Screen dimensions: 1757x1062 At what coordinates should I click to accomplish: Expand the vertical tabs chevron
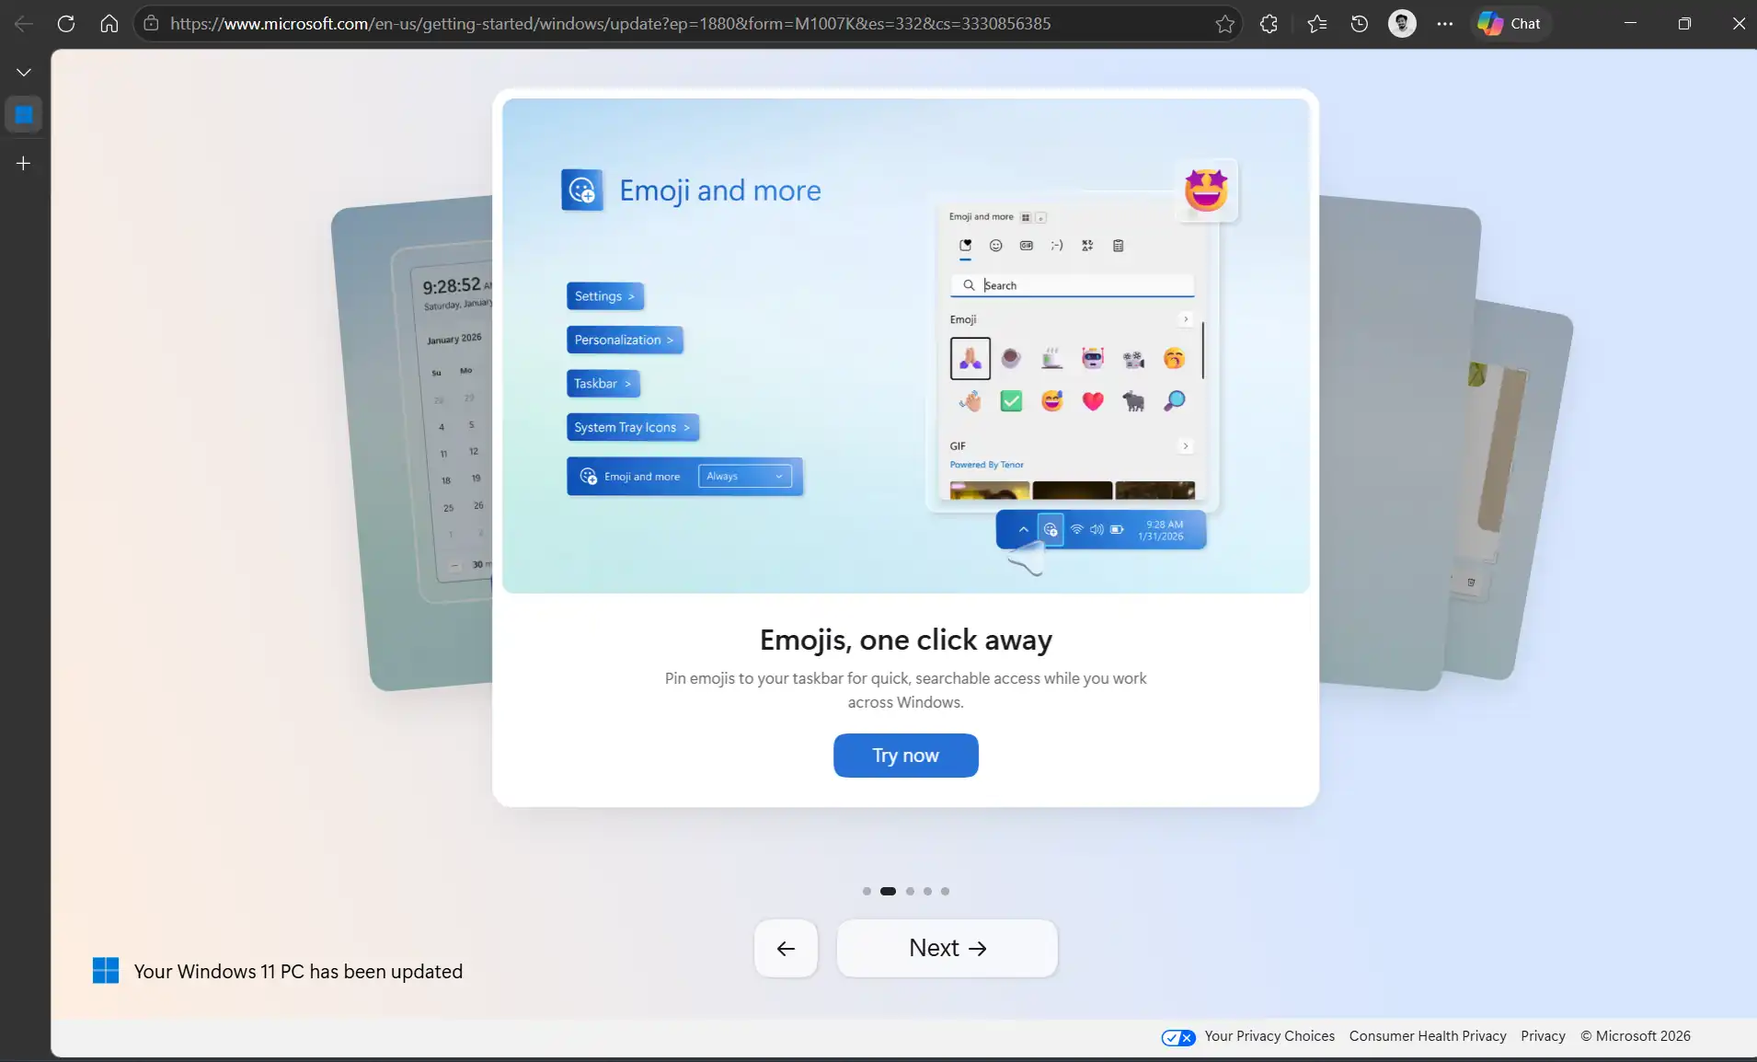[x=24, y=72]
